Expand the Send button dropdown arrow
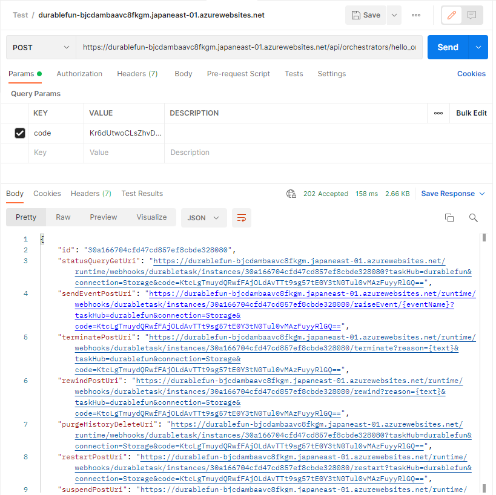 click(x=478, y=47)
